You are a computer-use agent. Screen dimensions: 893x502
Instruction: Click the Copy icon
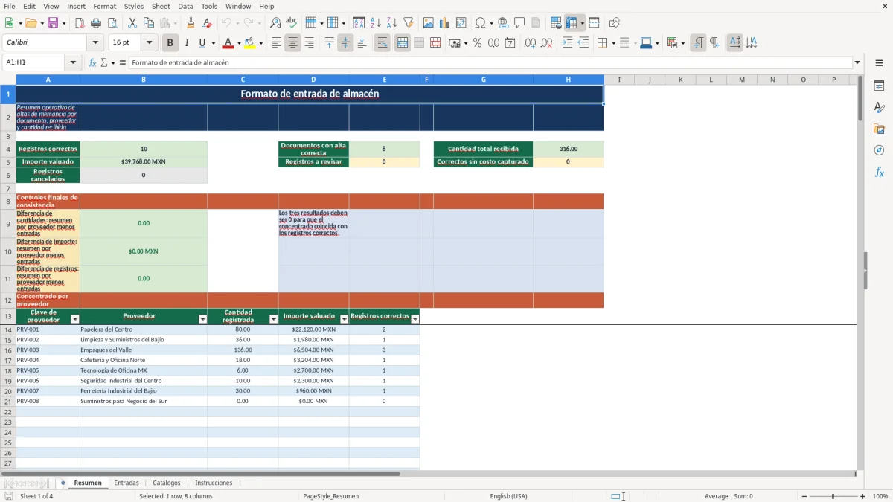(149, 23)
